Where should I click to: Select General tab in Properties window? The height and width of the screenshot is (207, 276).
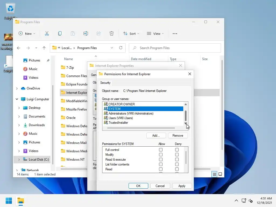pos(93,75)
